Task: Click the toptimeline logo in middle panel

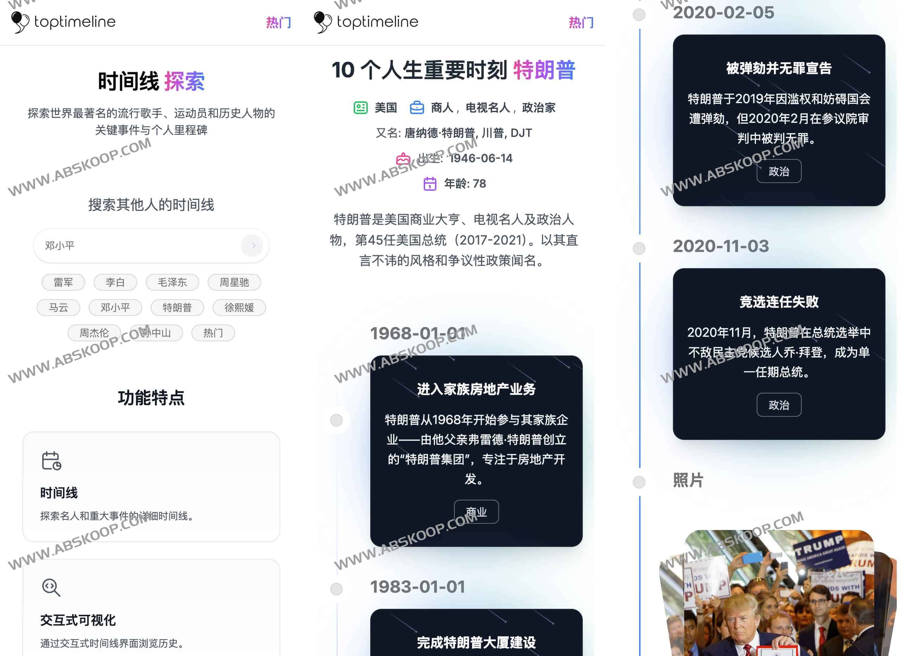Action: pyautogui.click(x=366, y=21)
